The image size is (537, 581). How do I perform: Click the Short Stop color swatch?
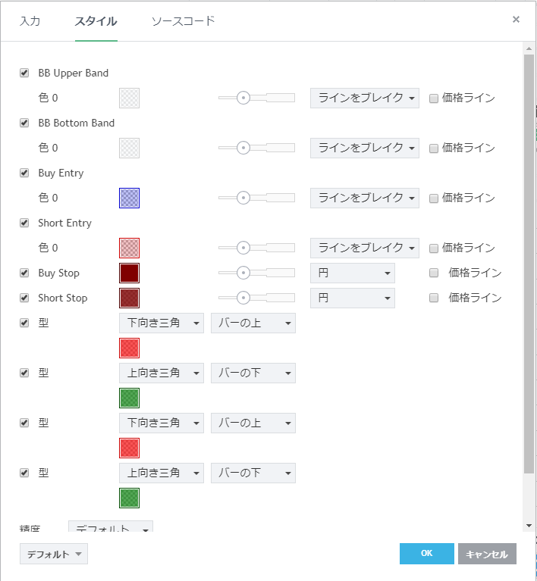coord(129,298)
